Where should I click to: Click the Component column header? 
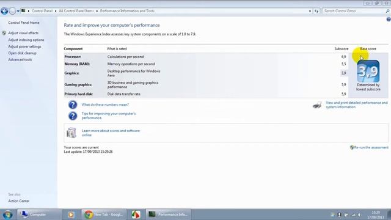point(73,49)
